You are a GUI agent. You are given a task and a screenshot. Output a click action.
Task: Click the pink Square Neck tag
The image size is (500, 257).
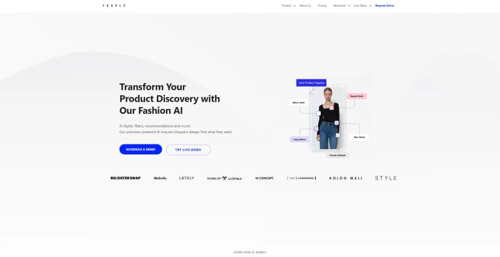pyautogui.click(x=356, y=96)
